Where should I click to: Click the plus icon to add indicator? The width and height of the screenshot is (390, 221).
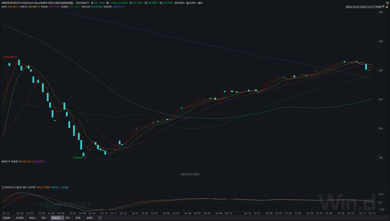[100, 218]
